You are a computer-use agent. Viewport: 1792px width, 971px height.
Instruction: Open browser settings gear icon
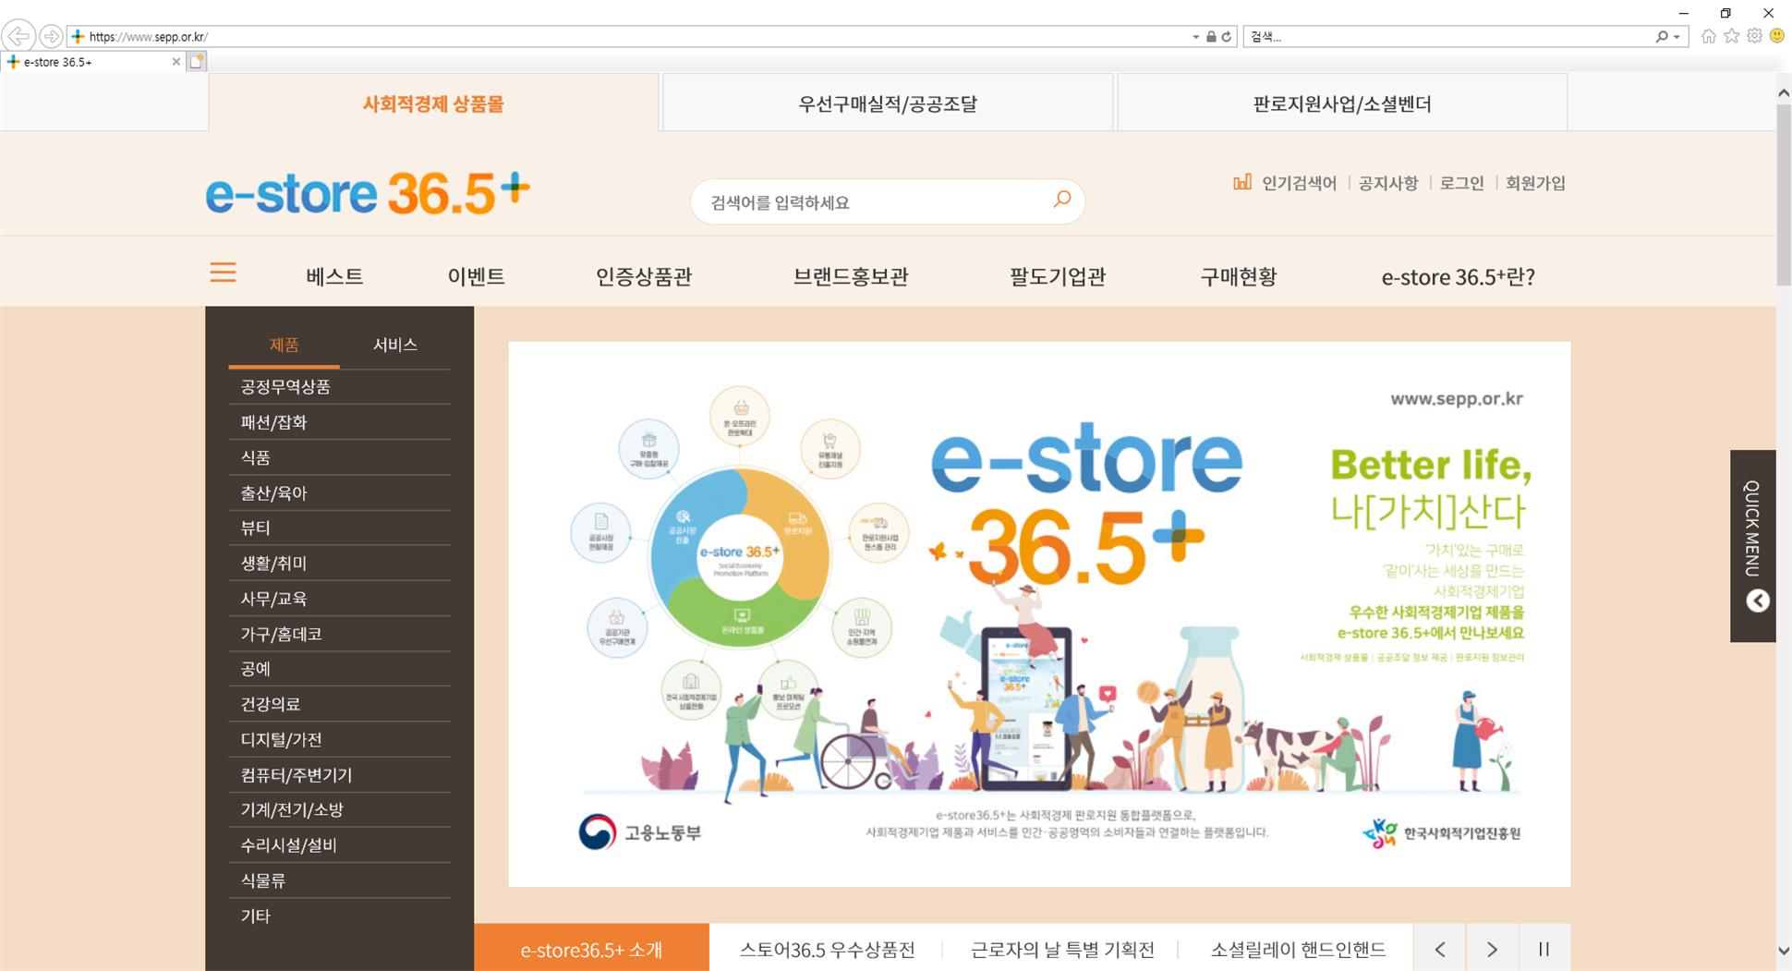(1753, 36)
